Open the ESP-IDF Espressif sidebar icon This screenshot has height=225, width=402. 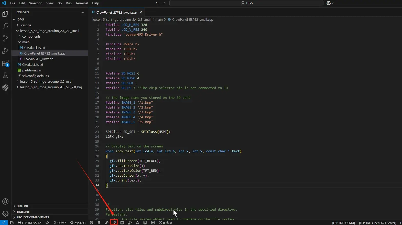5,88
